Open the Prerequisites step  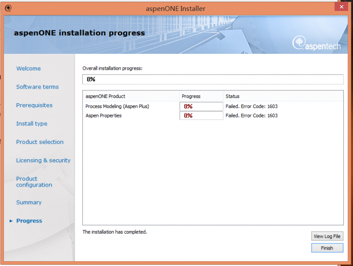[34, 105]
